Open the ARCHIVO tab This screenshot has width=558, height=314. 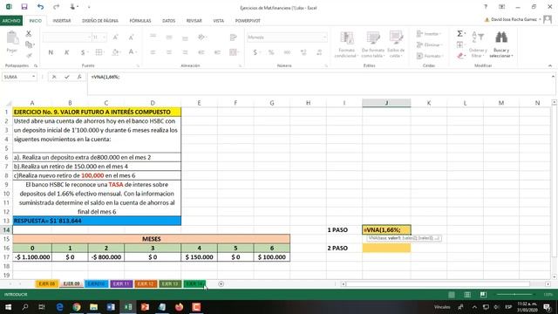click(x=11, y=21)
